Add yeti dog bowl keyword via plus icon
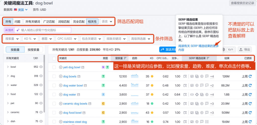The image size is (257, 125). point(61,67)
